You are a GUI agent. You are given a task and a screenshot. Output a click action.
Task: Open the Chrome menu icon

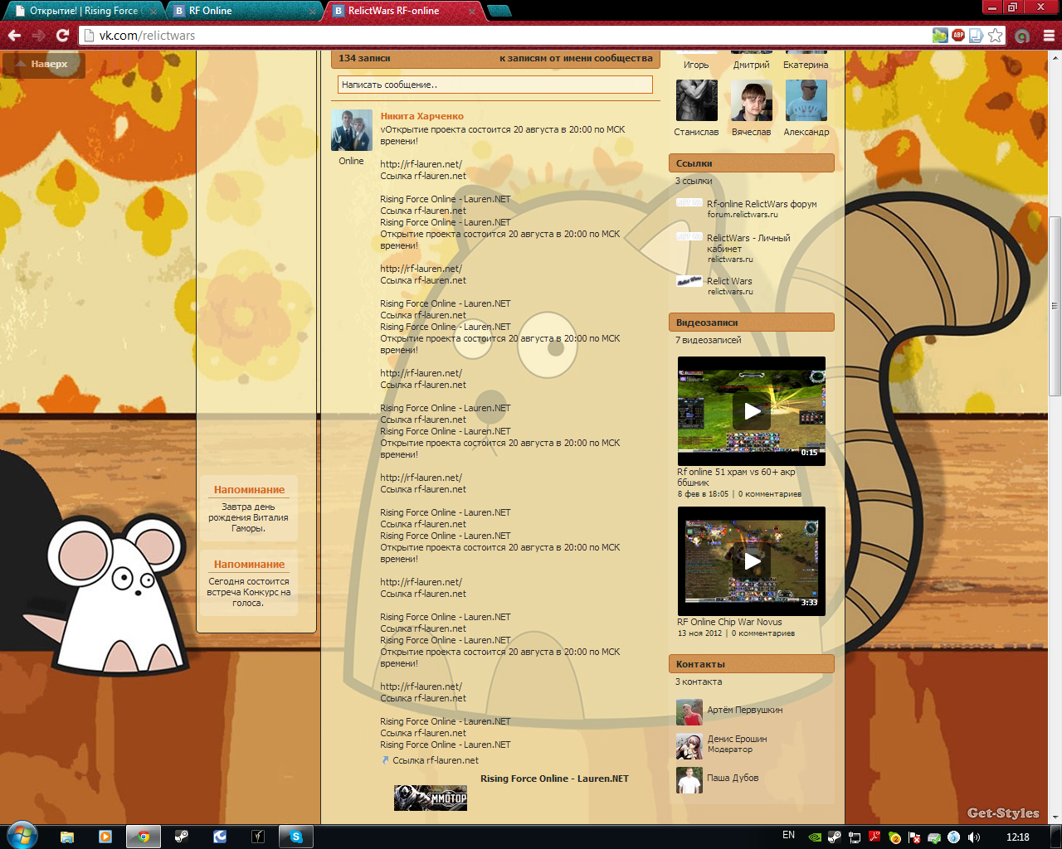1049,36
